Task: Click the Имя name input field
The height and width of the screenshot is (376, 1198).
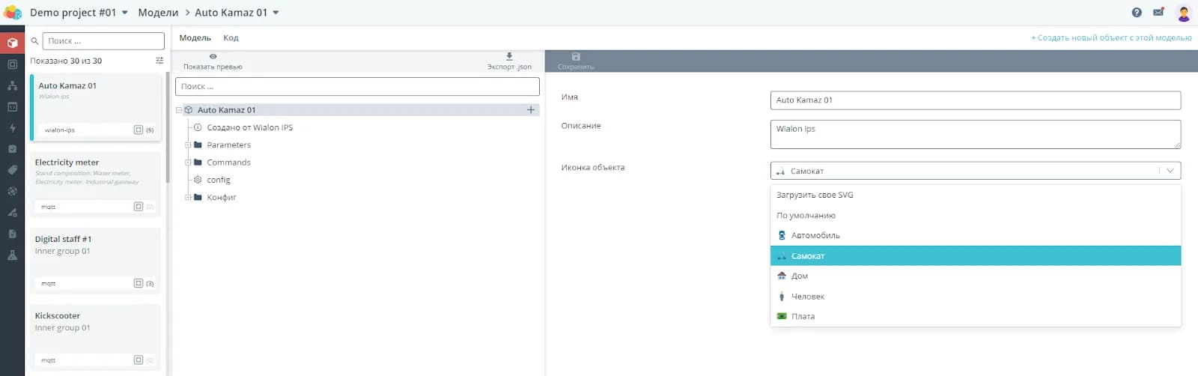Action: pyautogui.click(x=975, y=100)
